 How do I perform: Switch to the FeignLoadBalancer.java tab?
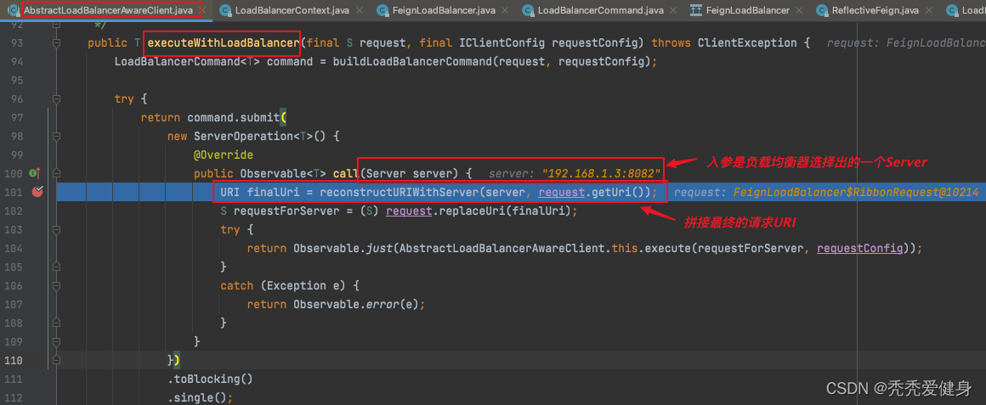click(444, 10)
